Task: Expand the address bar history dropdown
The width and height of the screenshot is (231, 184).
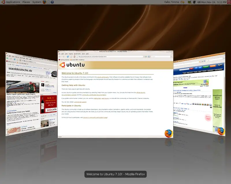Action: click(144, 57)
